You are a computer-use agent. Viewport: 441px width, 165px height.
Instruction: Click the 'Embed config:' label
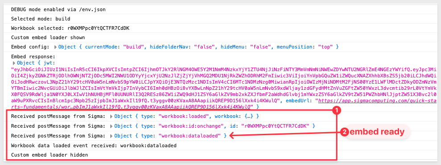(30, 47)
